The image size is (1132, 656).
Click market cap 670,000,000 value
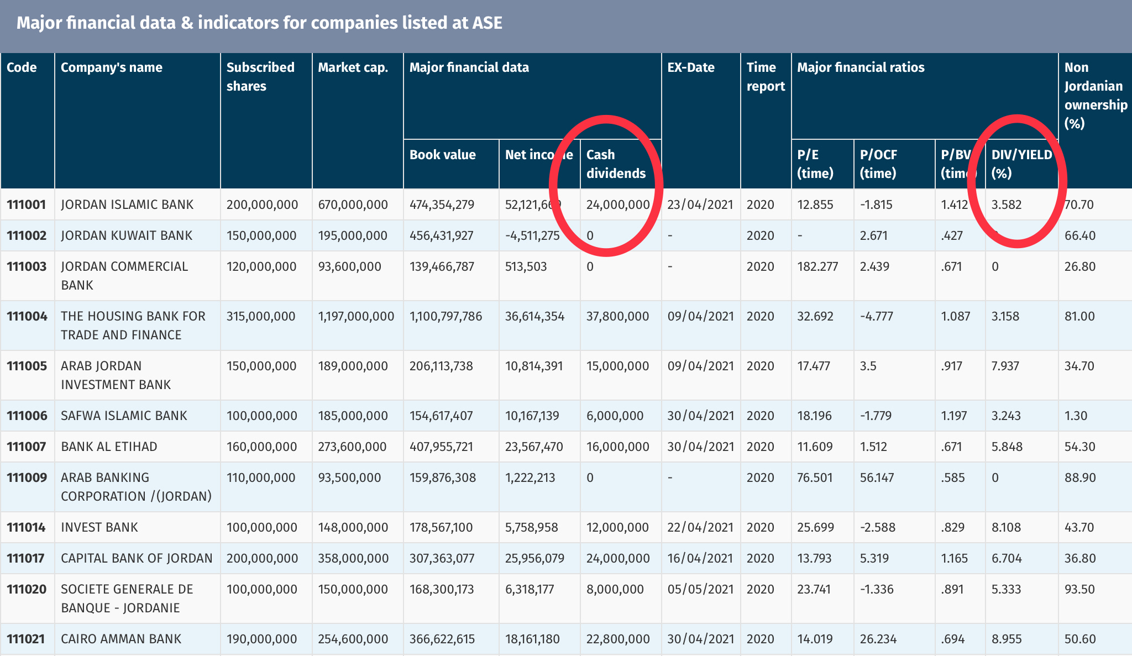click(353, 204)
